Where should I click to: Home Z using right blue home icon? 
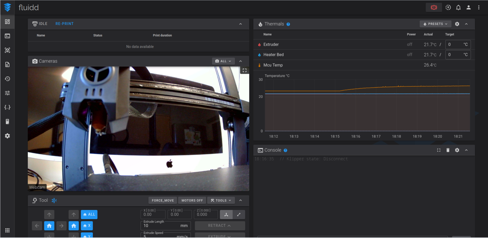point(74,226)
